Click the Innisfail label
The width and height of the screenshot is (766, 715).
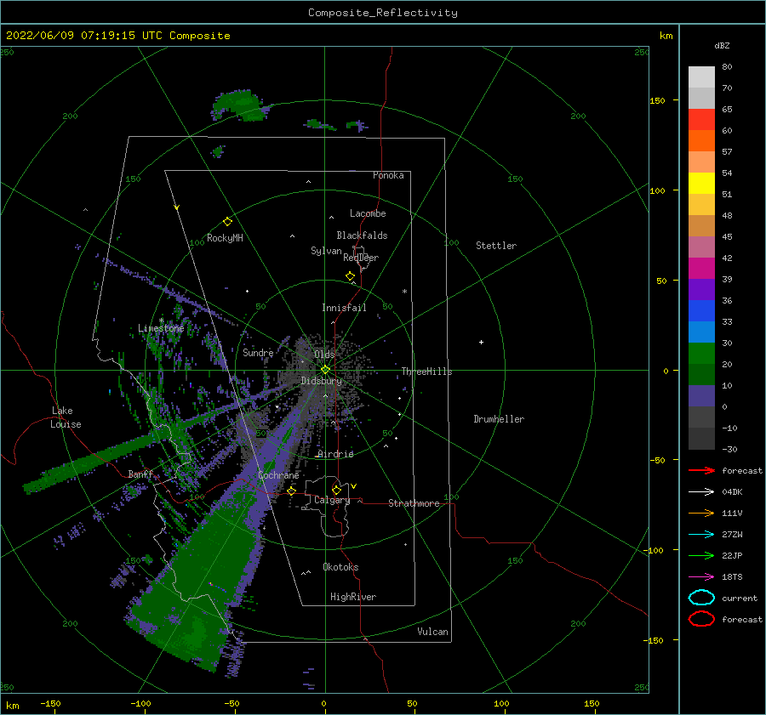(344, 308)
